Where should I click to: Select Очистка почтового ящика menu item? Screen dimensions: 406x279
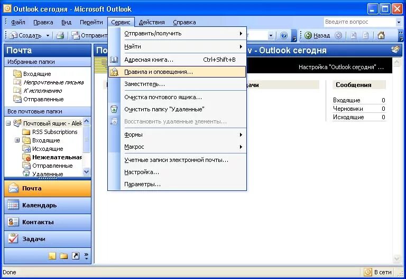177,97
